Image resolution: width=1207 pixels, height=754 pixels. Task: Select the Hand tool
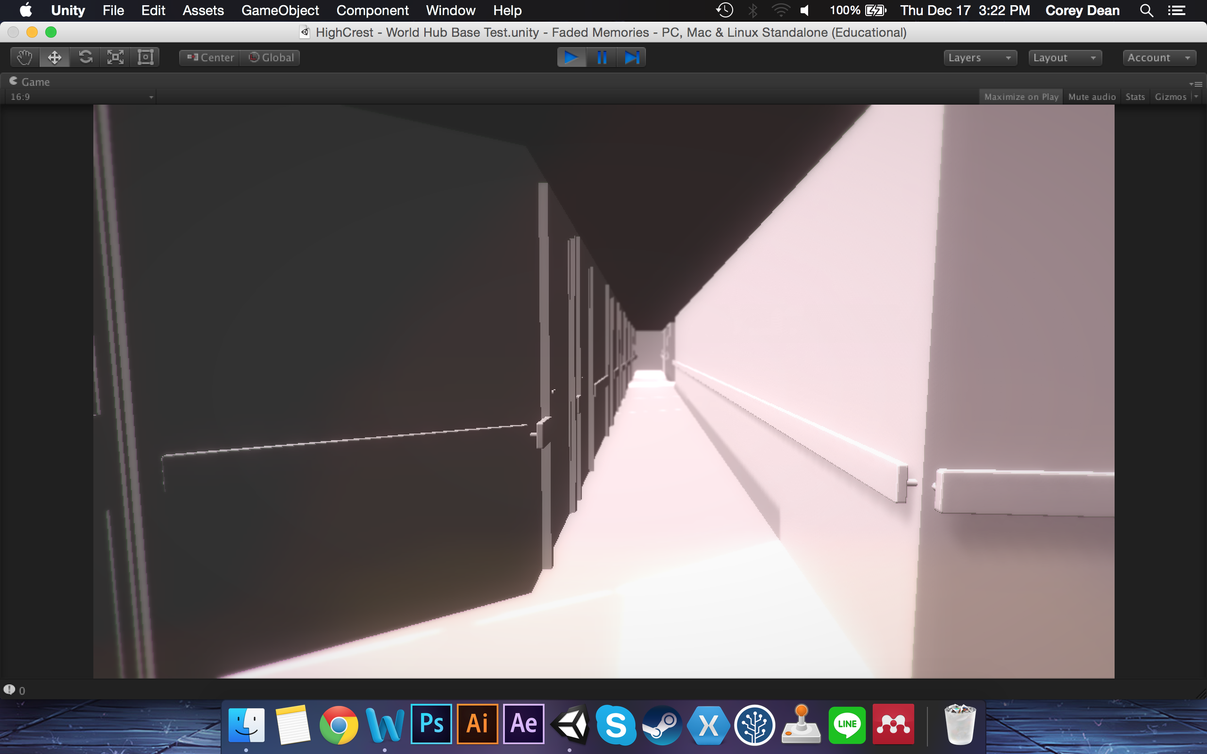pyautogui.click(x=25, y=57)
